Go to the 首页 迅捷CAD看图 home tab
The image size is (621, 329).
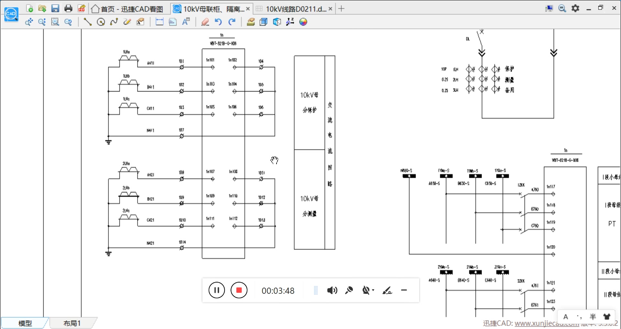pos(127,9)
